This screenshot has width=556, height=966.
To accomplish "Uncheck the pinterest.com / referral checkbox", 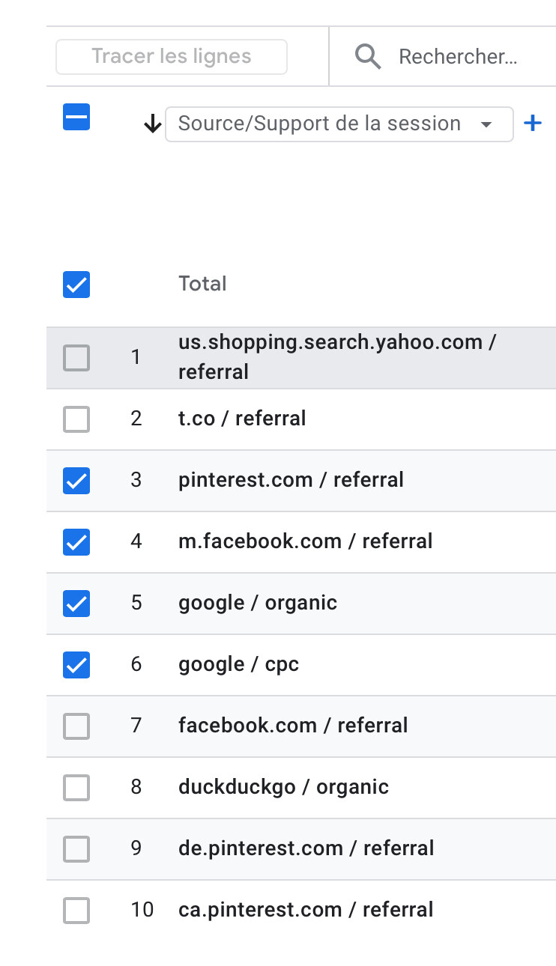I will [76, 481].
